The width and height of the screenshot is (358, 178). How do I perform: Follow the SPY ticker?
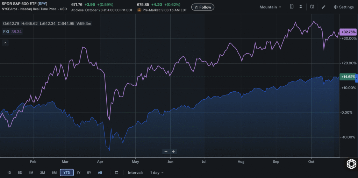pyautogui.click(x=203, y=7)
